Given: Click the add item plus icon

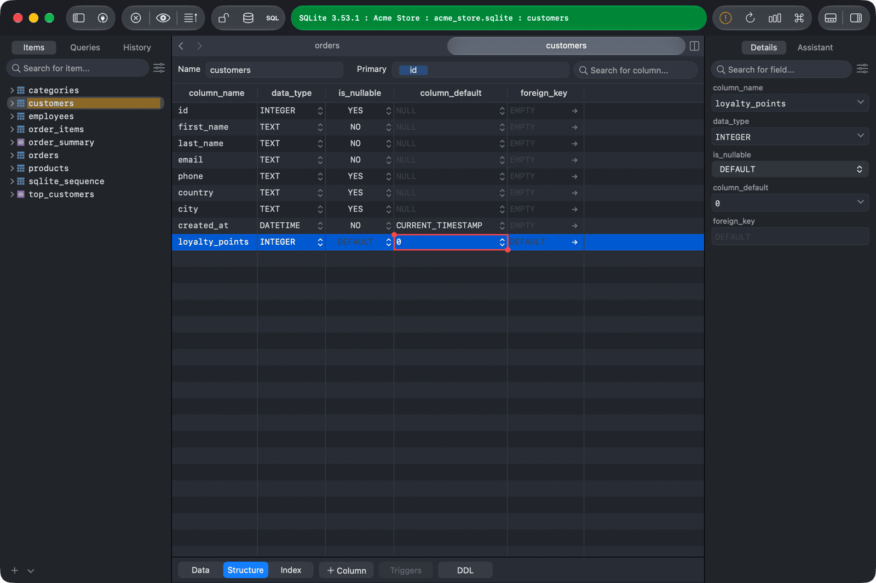Looking at the screenshot, I should pos(15,570).
